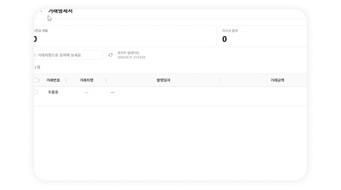Sort by the 거래처명 column header
The image size is (341, 190).
[86, 80]
